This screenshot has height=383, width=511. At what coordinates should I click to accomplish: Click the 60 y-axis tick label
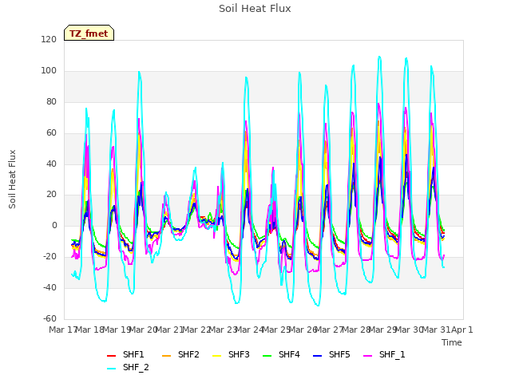51,133
